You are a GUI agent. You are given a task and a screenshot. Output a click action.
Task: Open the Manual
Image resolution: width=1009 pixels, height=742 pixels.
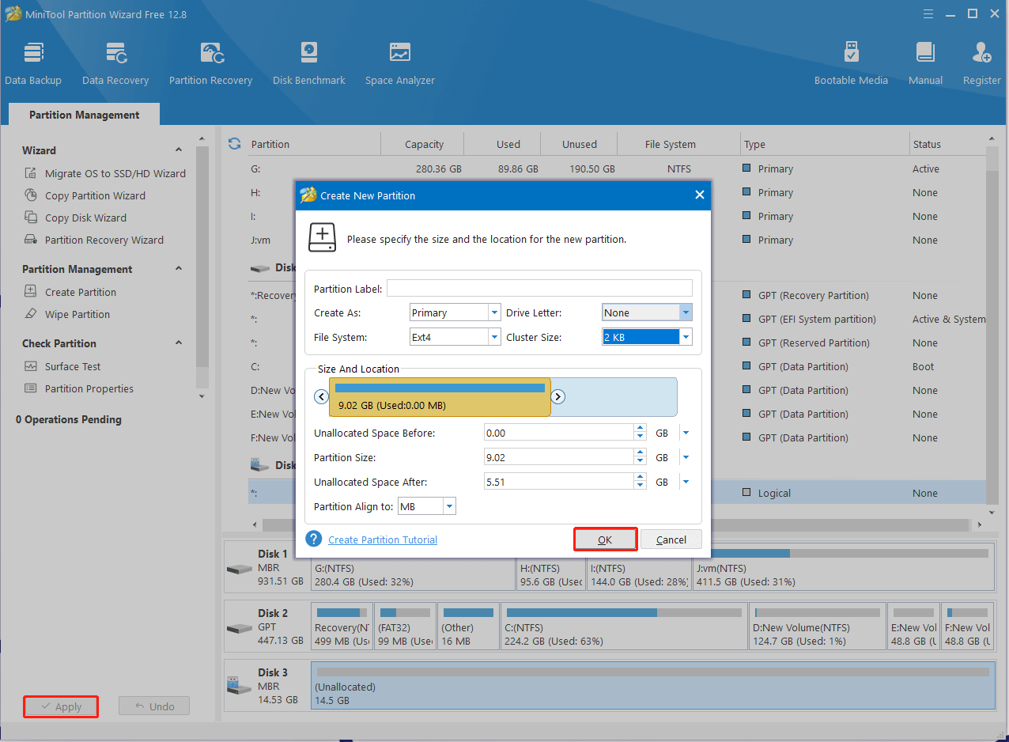[x=925, y=63]
